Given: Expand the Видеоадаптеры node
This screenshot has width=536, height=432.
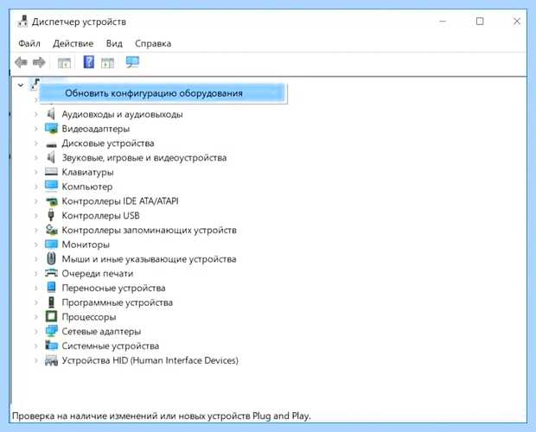Looking at the screenshot, I should coord(36,129).
